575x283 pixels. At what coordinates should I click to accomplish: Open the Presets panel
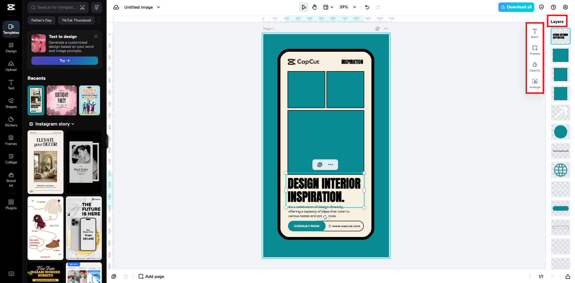pyautogui.click(x=535, y=50)
